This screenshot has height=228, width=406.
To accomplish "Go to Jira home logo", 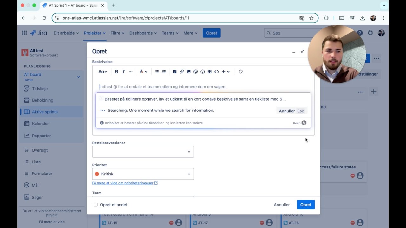I will pos(39,33).
